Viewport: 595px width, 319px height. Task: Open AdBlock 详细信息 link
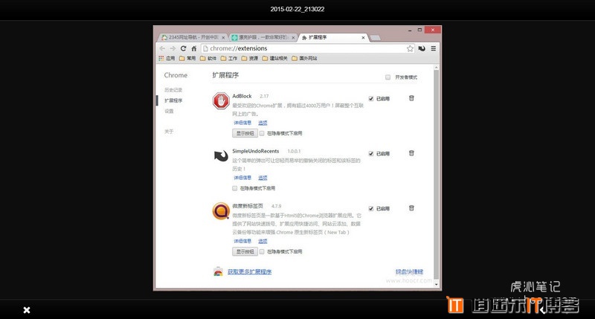(242, 123)
